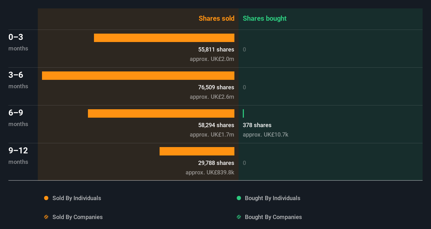Click the approx. UK£2.0m amount
This screenshot has width=431, height=229.
coord(212,59)
